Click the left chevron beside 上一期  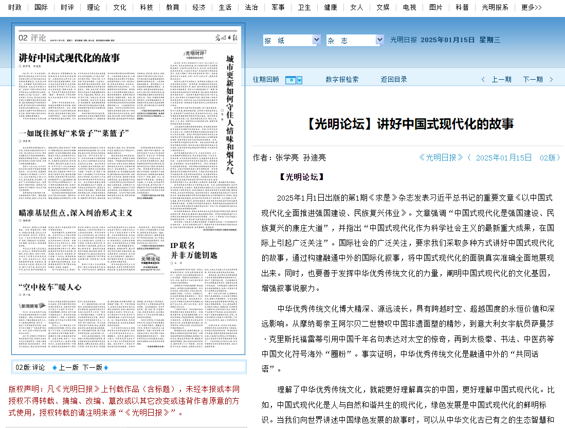click(x=483, y=80)
